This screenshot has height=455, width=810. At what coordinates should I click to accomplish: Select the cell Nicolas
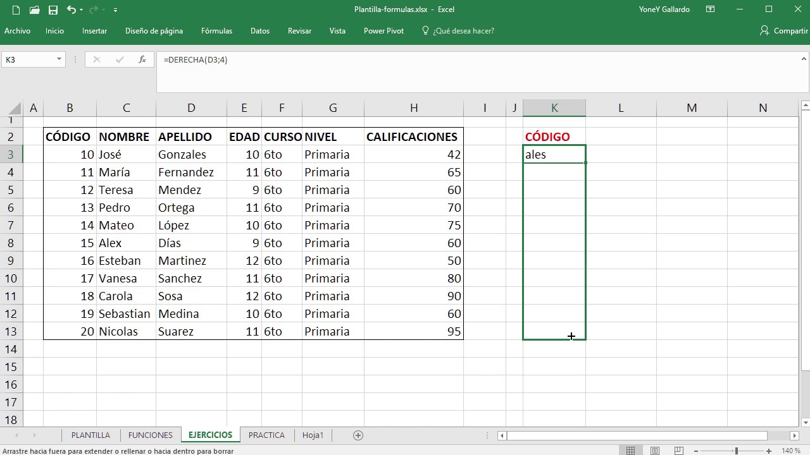(x=126, y=331)
